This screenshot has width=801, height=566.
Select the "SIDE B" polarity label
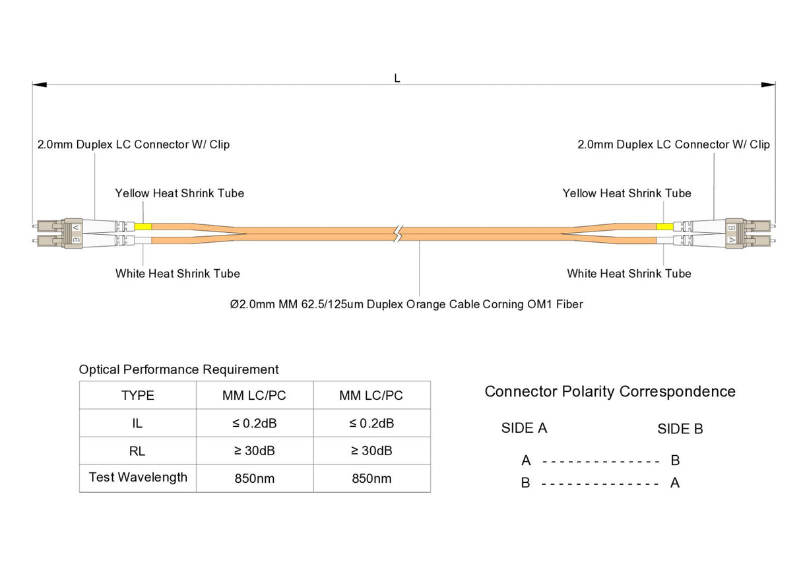click(680, 429)
